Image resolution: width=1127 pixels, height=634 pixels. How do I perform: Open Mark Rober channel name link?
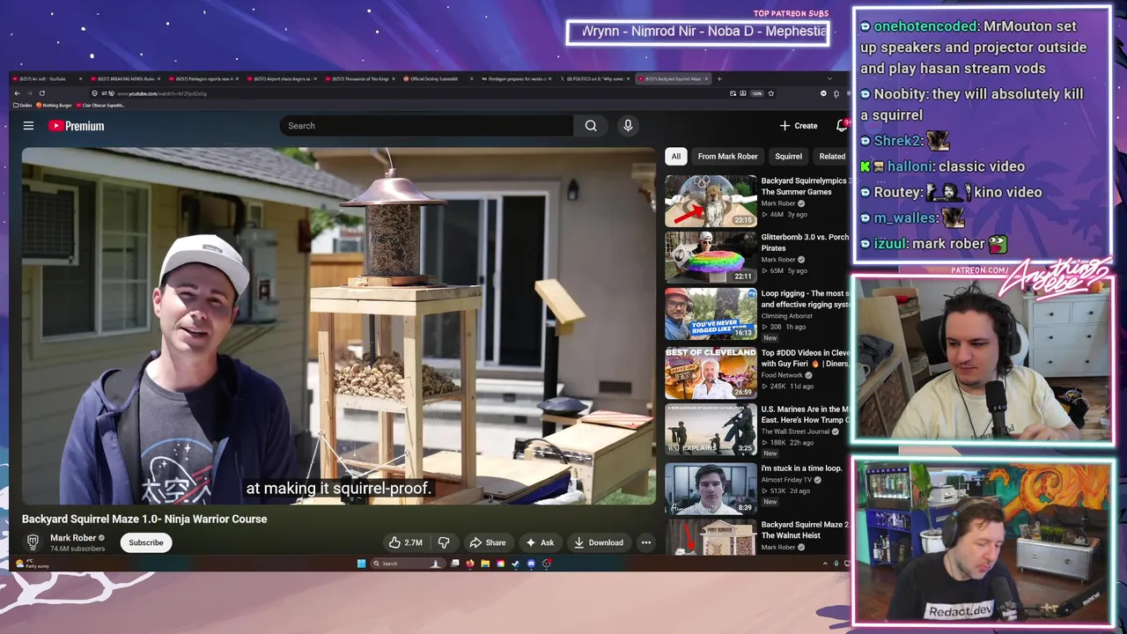[x=73, y=538]
